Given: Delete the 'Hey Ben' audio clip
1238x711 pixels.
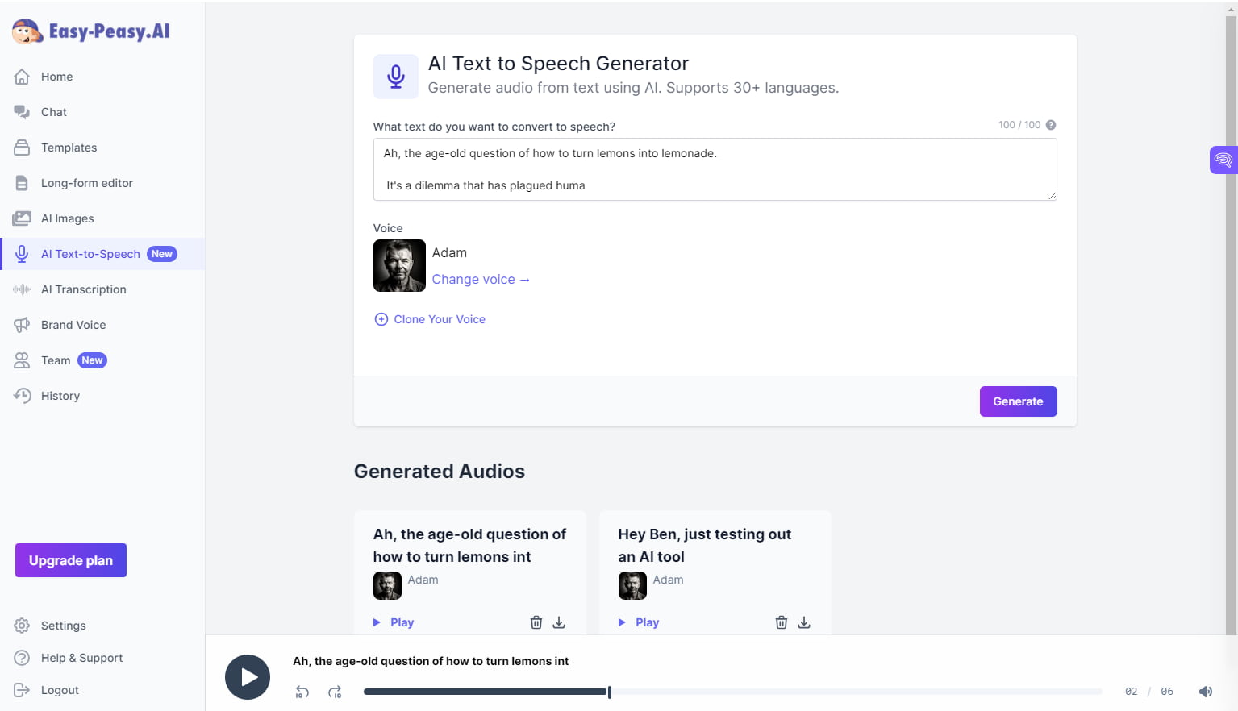Looking at the screenshot, I should (x=782, y=622).
